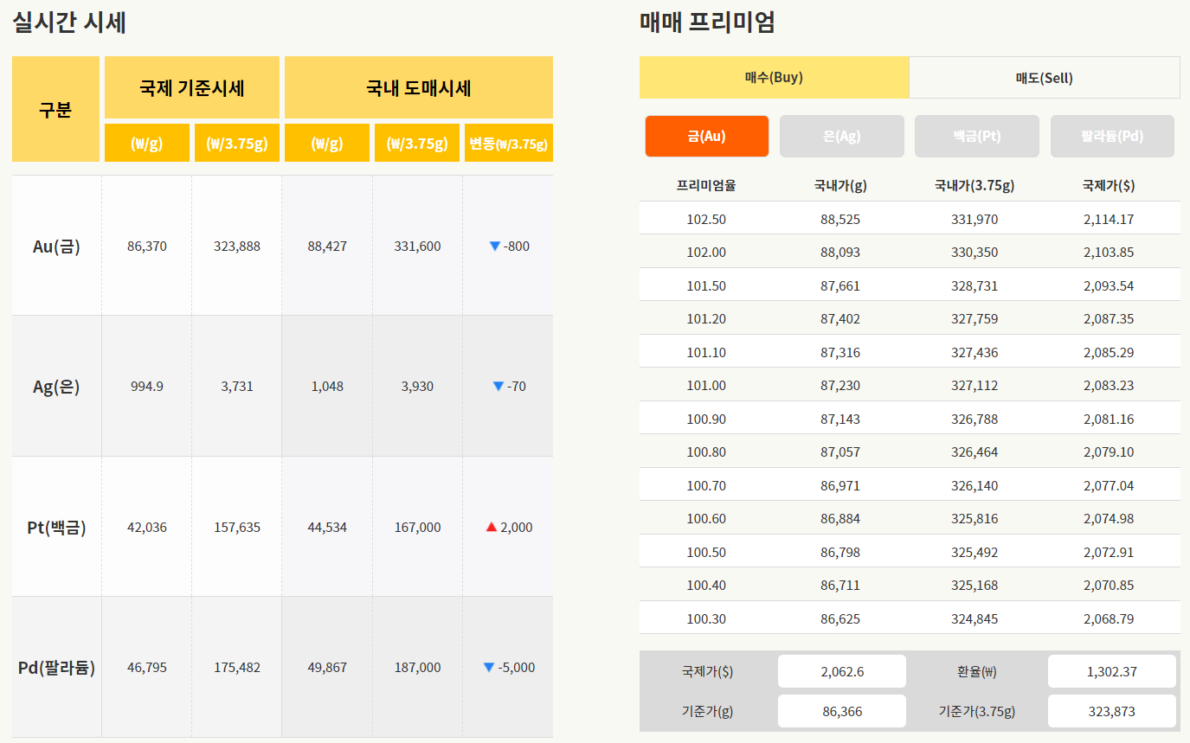Screen dimensions: 1190x743
Task: Click the silver price 994.9
Action: pyautogui.click(x=146, y=387)
